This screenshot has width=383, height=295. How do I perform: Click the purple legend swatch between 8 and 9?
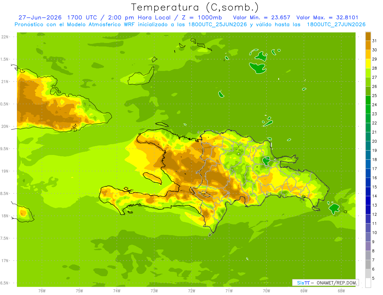(x=368, y=246)
